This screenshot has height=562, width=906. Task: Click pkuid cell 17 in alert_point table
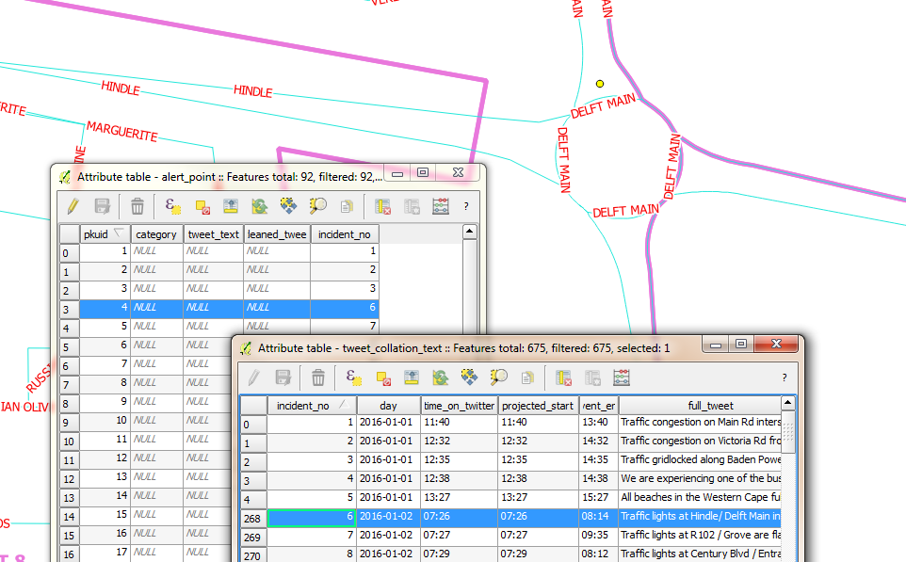tap(105, 552)
